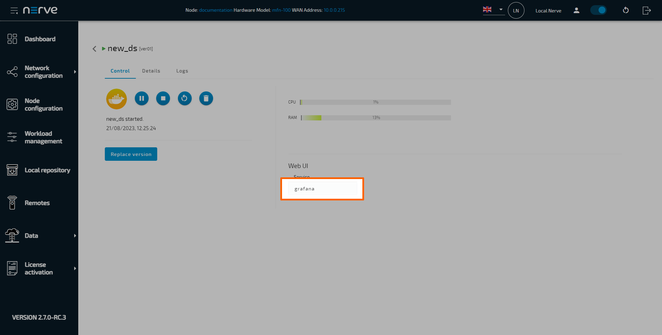Flip the blue toggle in the top bar
The width and height of the screenshot is (662, 335).
[598, 10]
